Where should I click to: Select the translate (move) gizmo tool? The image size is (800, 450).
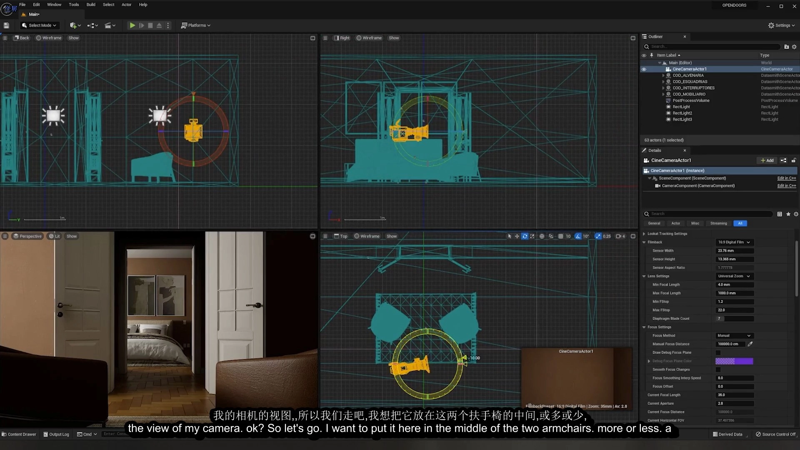517,236
